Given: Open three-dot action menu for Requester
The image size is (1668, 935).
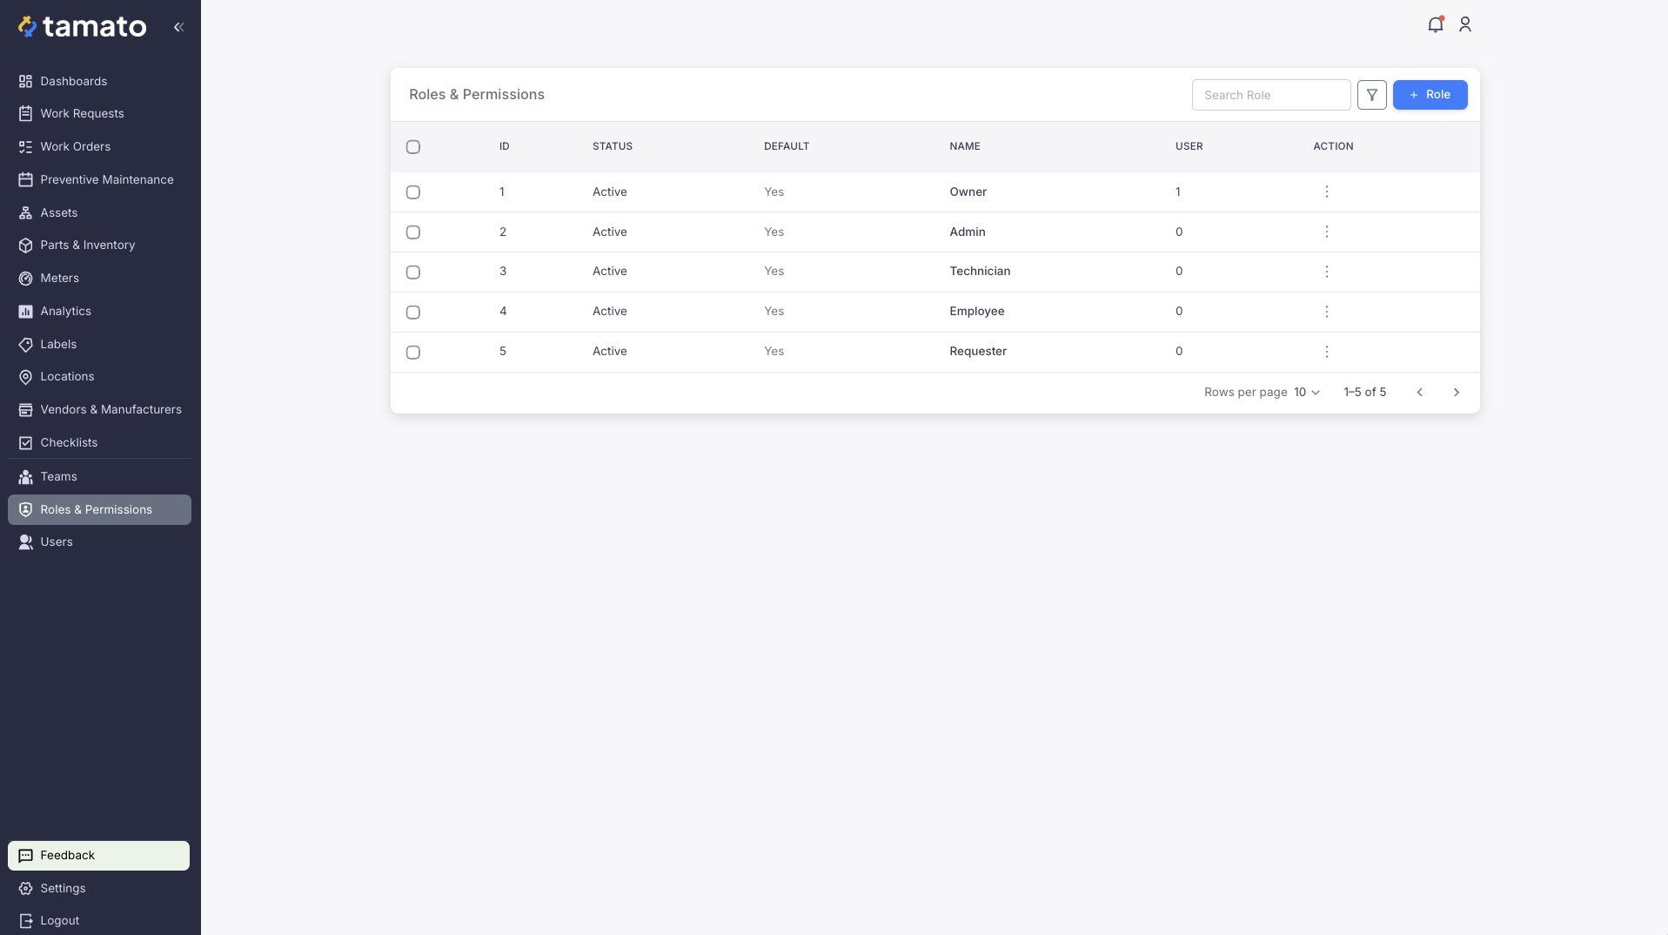Looking at the screenshot, I should click(x=1326, y=352).
